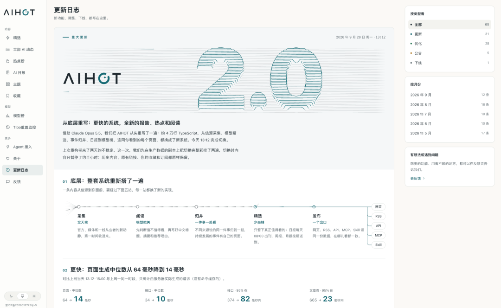Screen dimensions: 501x308
Task: Click the 更快：页面生成中位数 section heading
Action: coord(127,269)
